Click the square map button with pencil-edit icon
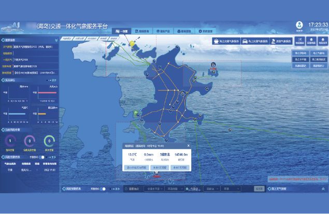Viewport: 329px width, 214px height. pyautogui.click(x=300, y=41)
